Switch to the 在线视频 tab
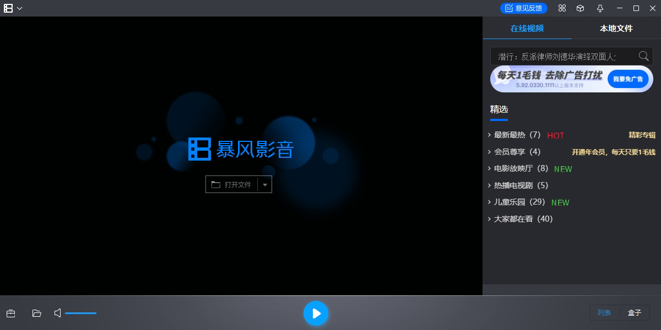Image resolution: width=661 pixels, height=330 pixels. tap(527, 29)
